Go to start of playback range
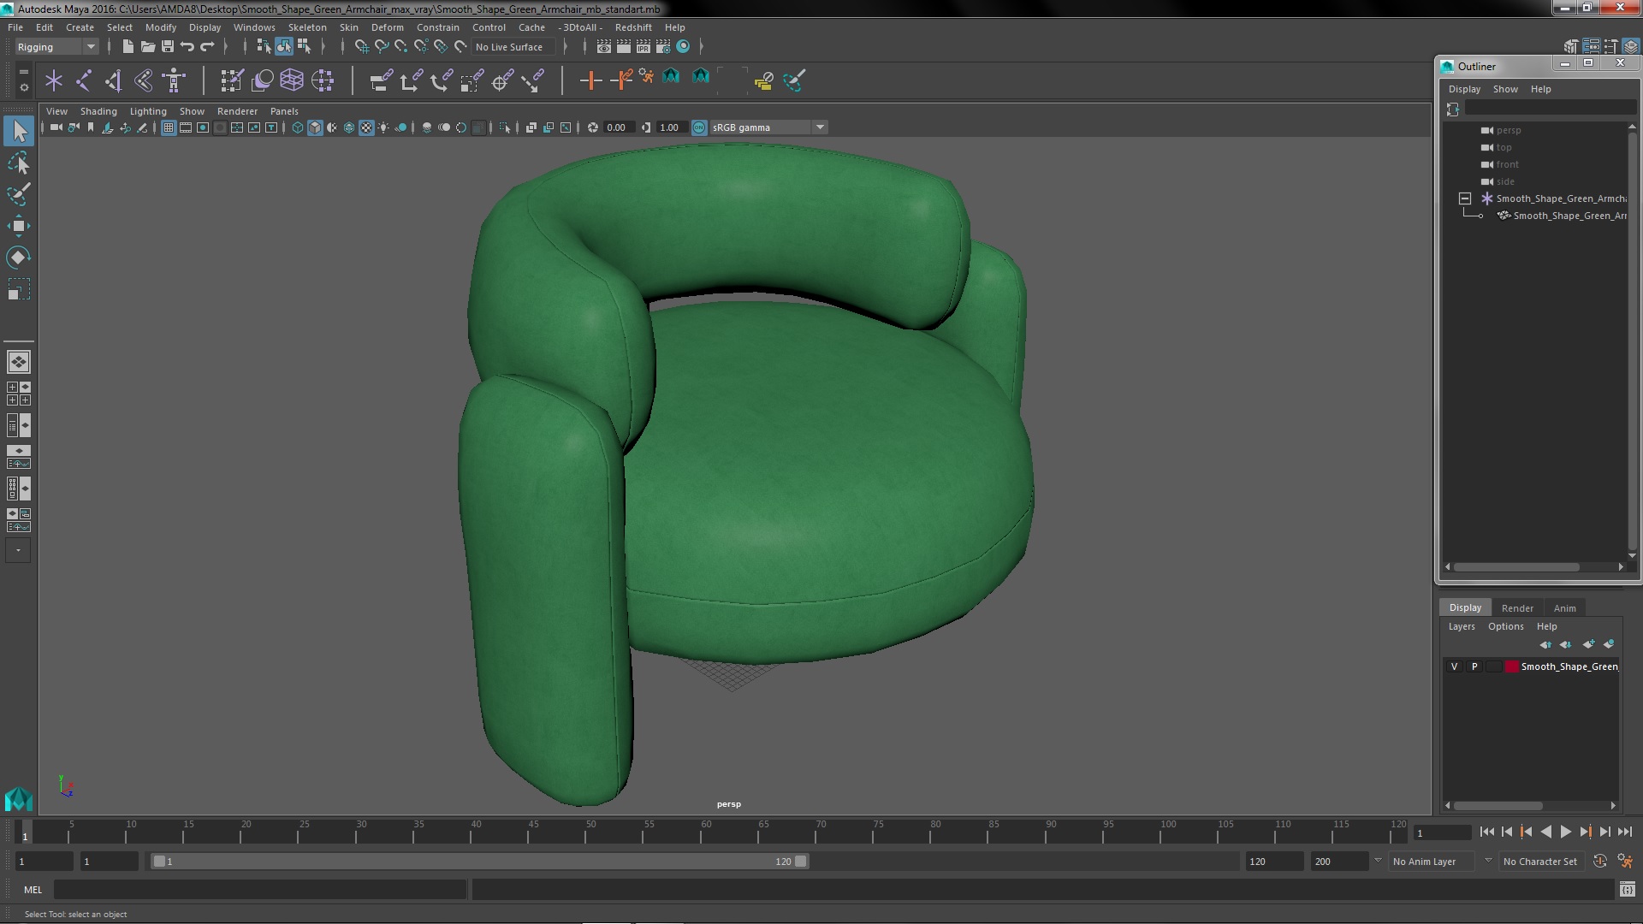 [x=1486, y=832]
